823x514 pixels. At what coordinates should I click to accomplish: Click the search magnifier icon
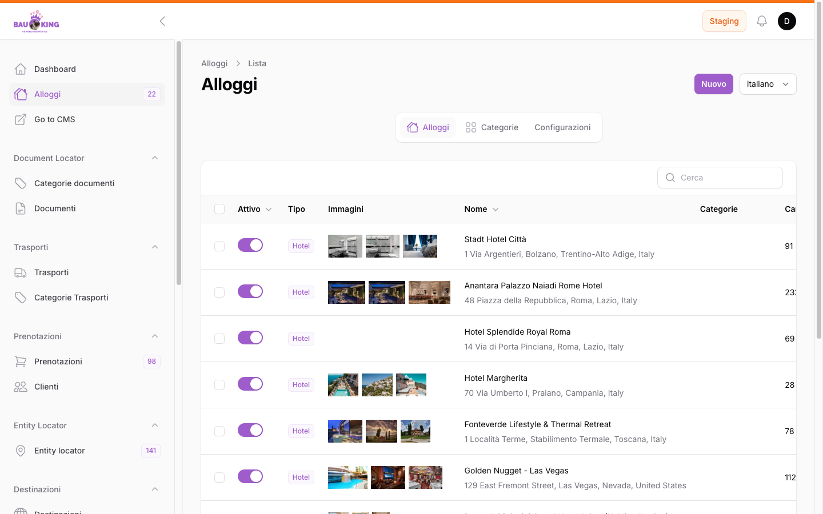670,178
